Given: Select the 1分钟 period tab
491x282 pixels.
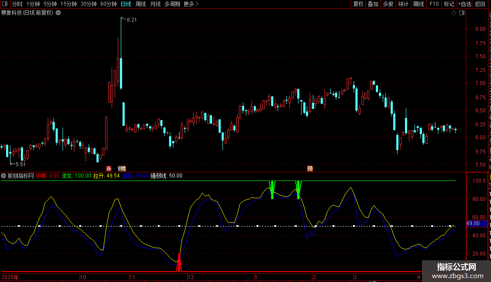Looking at the screenshot, I should [x=33, y=4].
